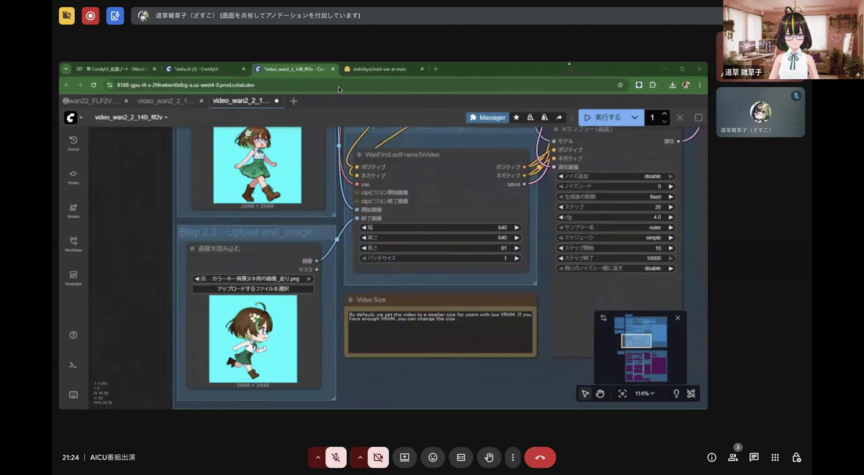Click the fit view icon on canvas toolbar
The width and height of the screenshot is (864, 475).
pos(622,394)
